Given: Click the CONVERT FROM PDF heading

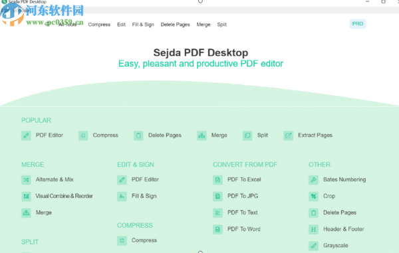Looking at the screenshot, I should click(245, 165).
